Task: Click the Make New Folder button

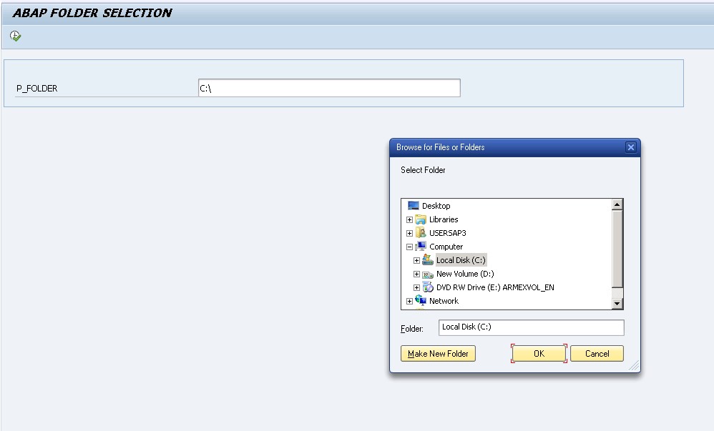Action: (x=437, y=353)
